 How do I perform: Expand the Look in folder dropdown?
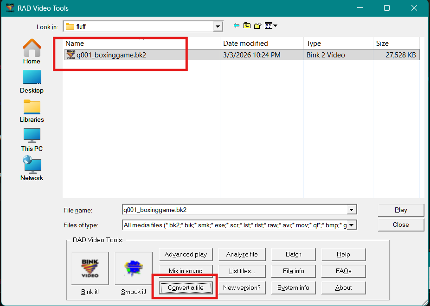[218, 26]
